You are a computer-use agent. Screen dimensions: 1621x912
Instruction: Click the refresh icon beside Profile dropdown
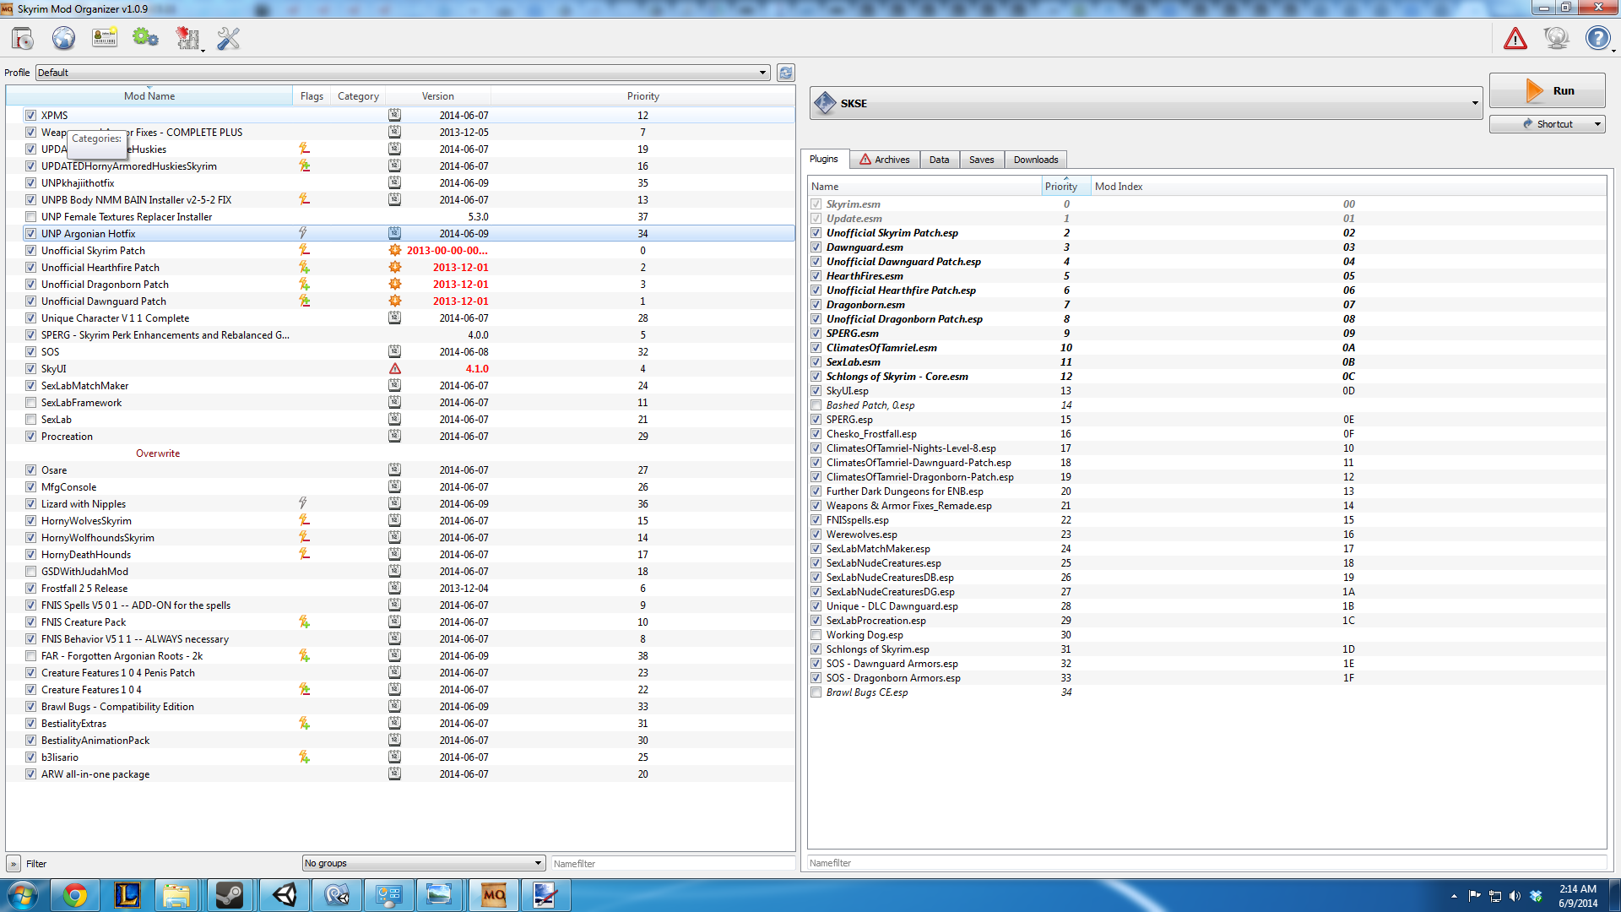[x=786, y=73]
